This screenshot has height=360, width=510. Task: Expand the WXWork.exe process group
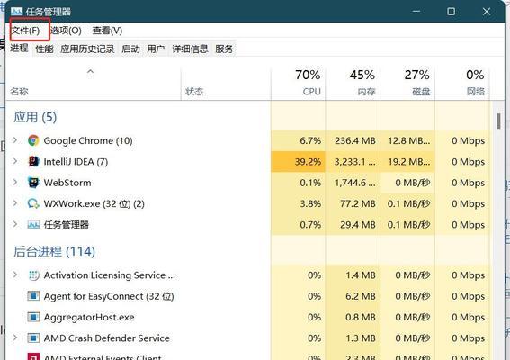(x=15, y=203)
